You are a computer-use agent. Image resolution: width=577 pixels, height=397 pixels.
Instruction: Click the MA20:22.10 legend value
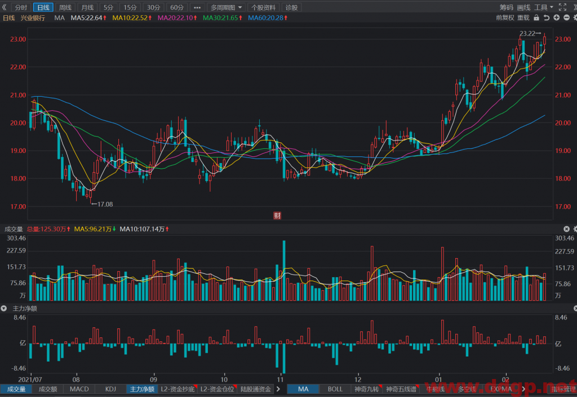tap(177, 17)
